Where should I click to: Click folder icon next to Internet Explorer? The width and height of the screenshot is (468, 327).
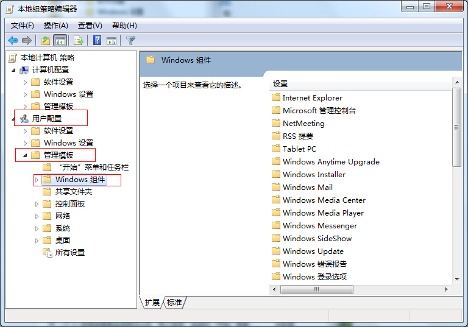pos(276,97)
